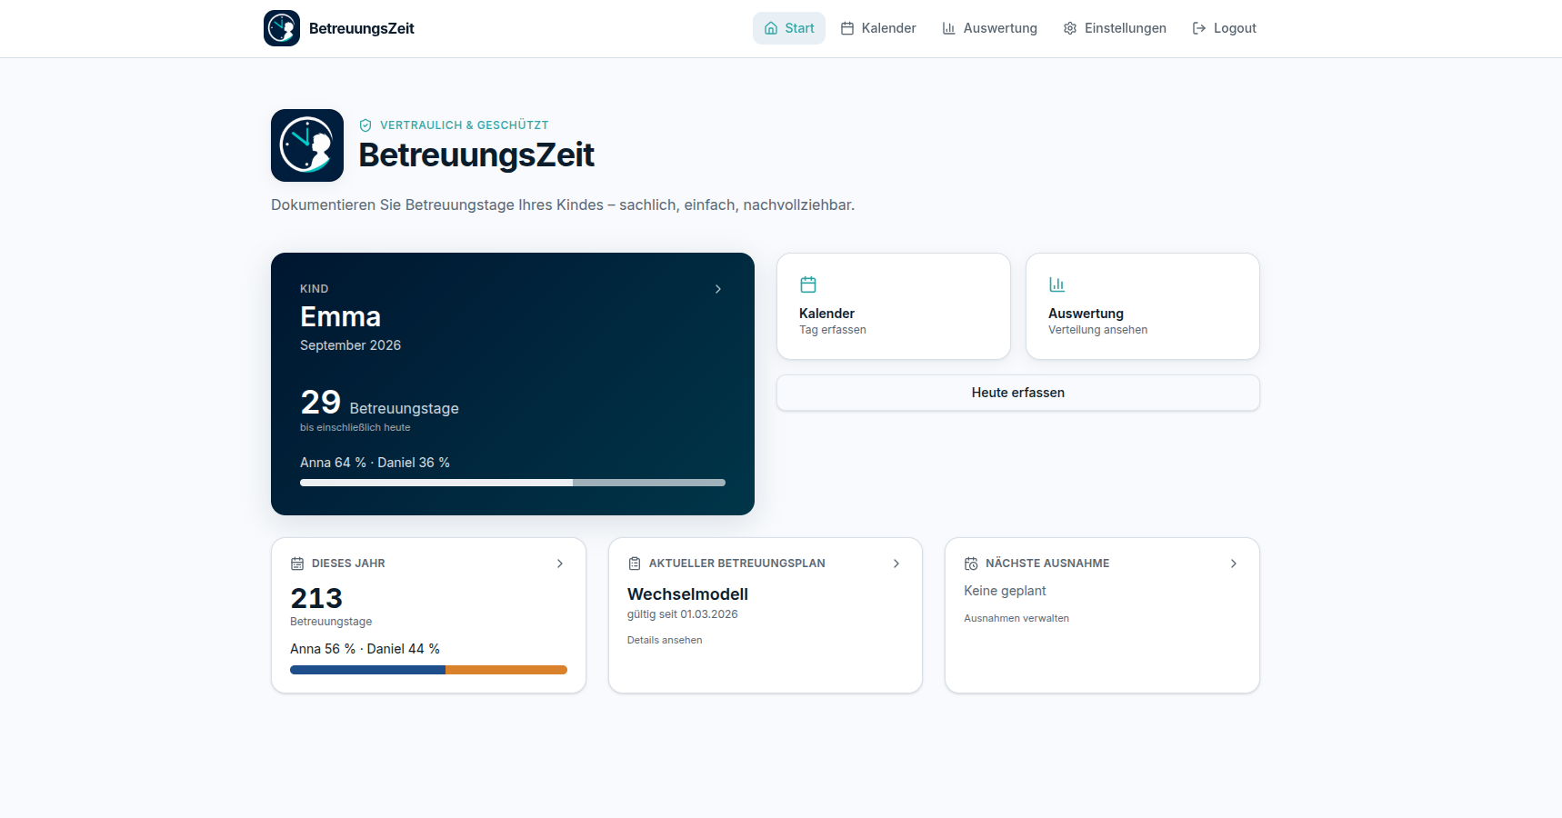The width and height of the screenshot is (1562, 818).
Task: Click the Details ansehen link
Action: (665, 640)
